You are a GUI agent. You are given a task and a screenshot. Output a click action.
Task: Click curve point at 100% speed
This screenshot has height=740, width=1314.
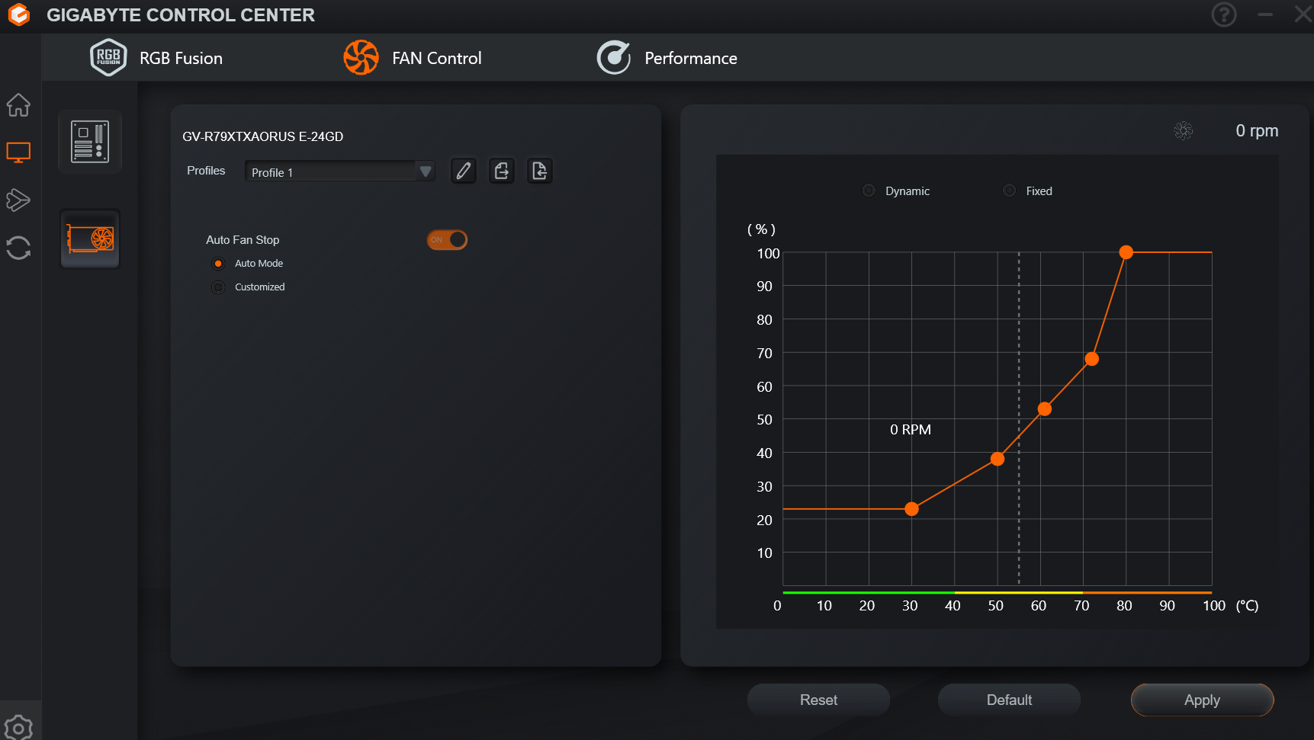point(1126,252)
